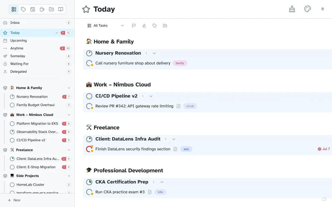The image size is (332, 207).
Task: Click the star icon beside Today title
Action: [x=86, y=9]
